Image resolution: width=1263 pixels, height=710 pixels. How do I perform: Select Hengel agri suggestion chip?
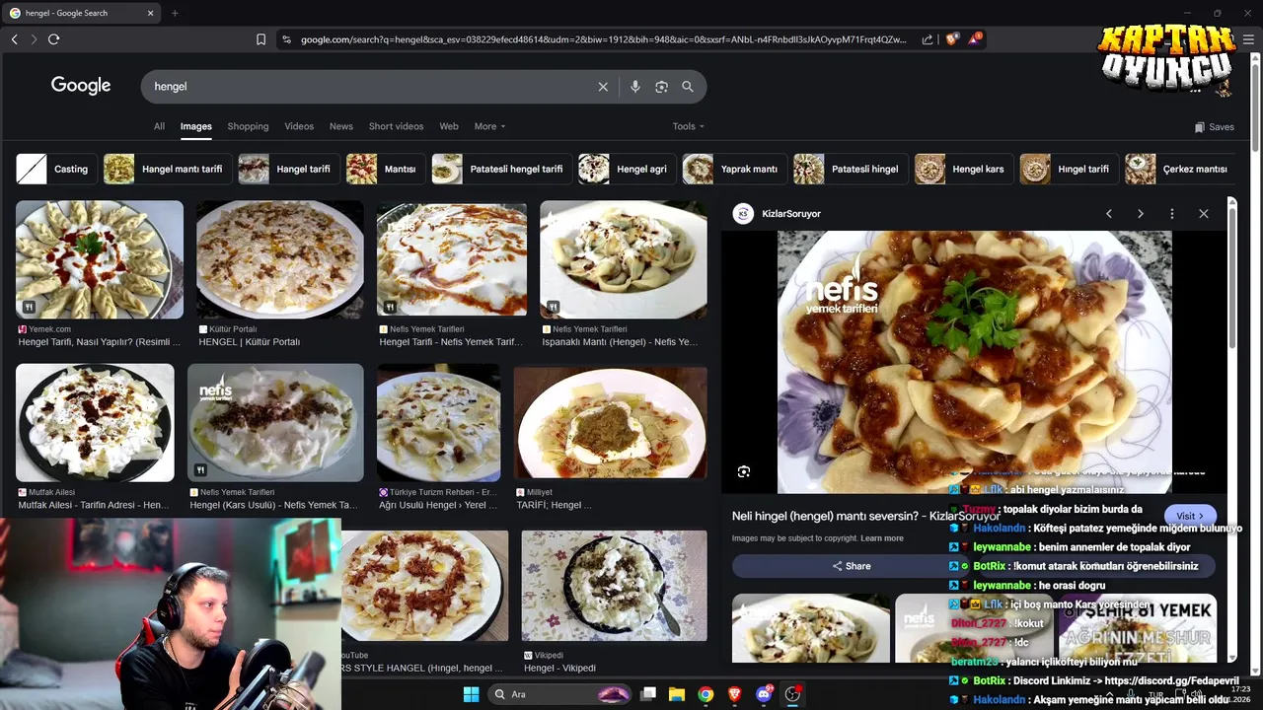[x=627, y=169]
